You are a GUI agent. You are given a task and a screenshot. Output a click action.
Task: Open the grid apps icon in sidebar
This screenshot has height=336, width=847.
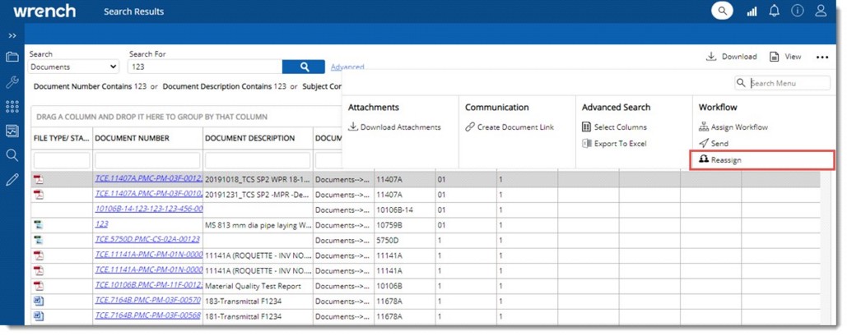12,107
